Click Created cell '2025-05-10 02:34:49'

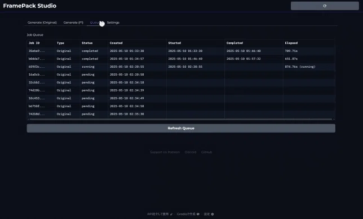coord(137,98)
